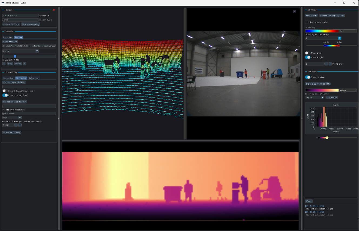Image resolution: width=359 pixels, height=231 pixels.
Task: Enable the Show grid toggle
Action: click(x=306, y=53)
